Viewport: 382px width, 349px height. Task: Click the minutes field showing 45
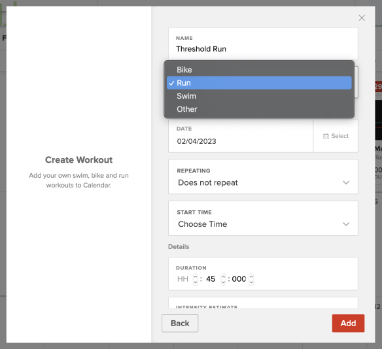(x=211, y=279)
